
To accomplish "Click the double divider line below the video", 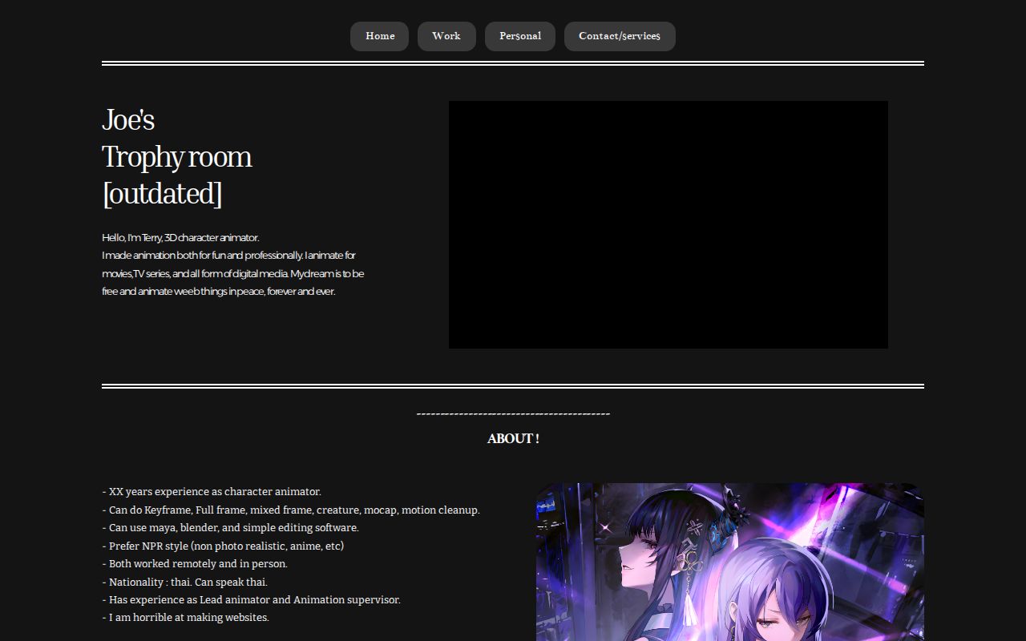I will 513,385.
